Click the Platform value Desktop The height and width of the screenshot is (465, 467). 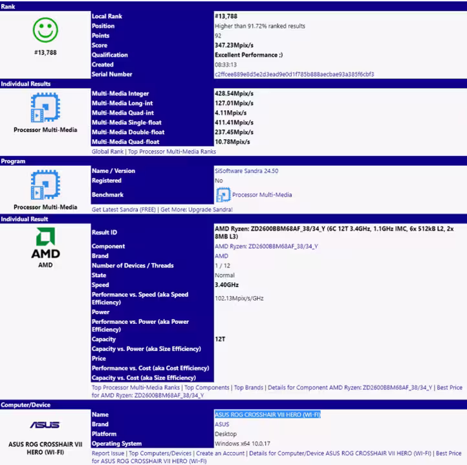point(226,434)
